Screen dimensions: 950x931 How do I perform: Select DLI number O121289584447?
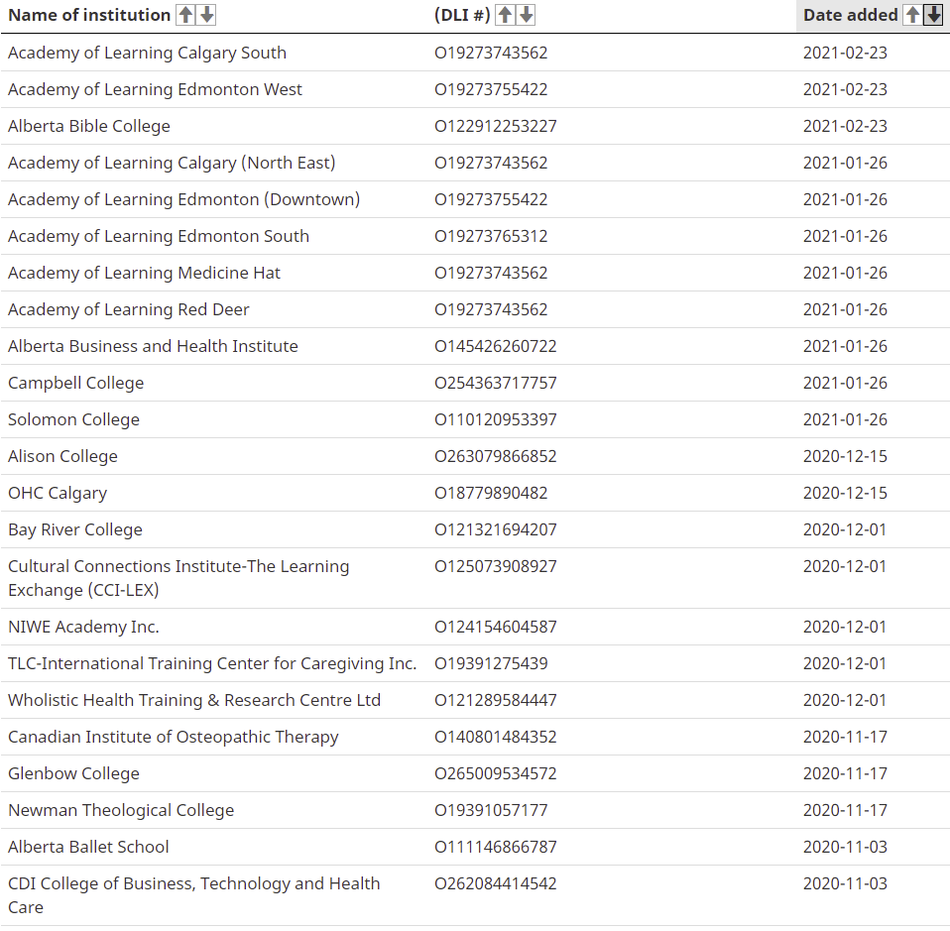coord(495,700)
